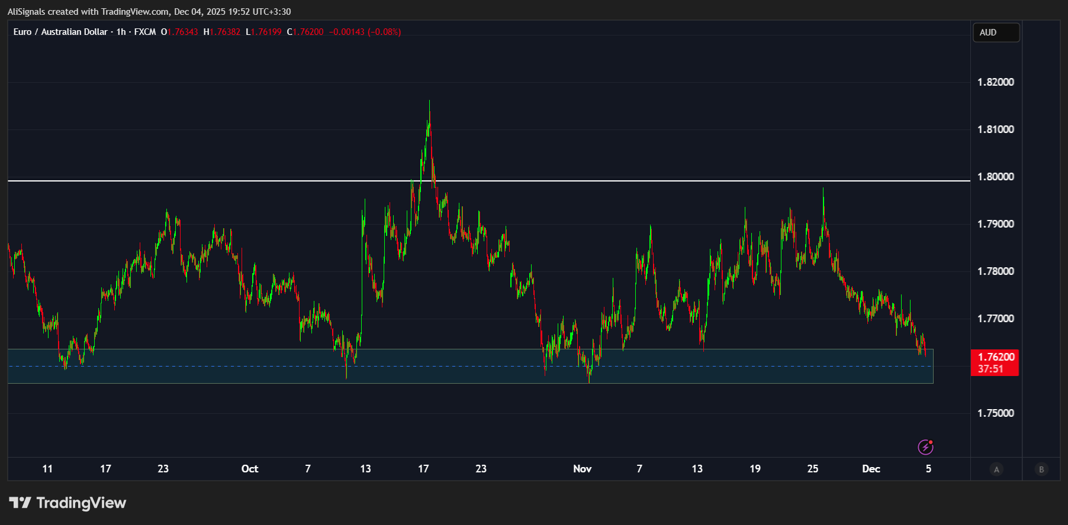
Task: Click the 1.75000 price axis label
Action: (x=996, y=413)
